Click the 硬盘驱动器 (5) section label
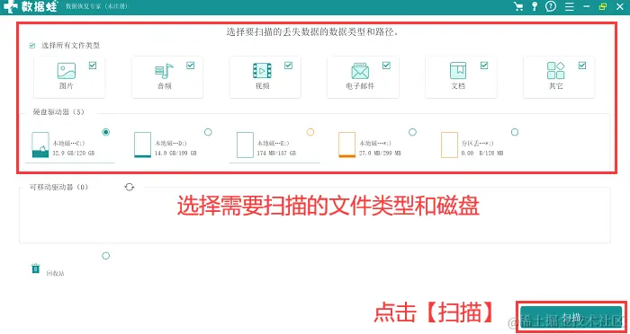The image size is (630, 334). pos(58,112)
